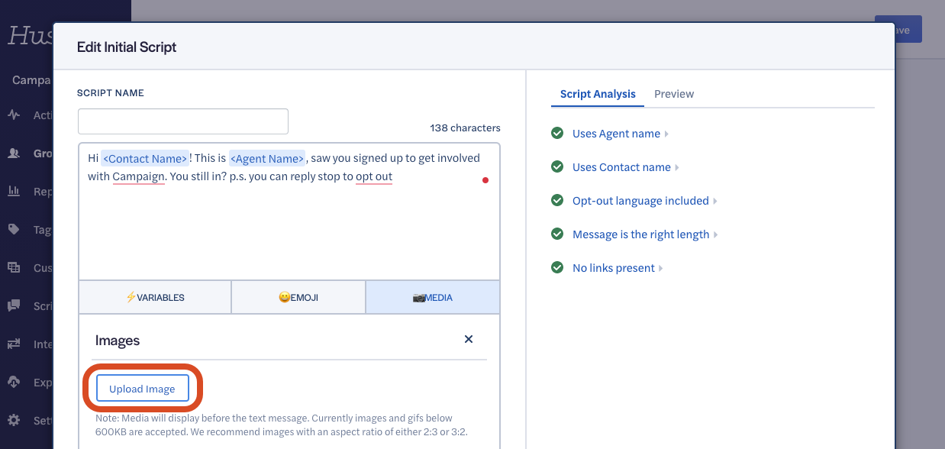Click the Hustle logo in the sidebar

[x=30, y=35]
